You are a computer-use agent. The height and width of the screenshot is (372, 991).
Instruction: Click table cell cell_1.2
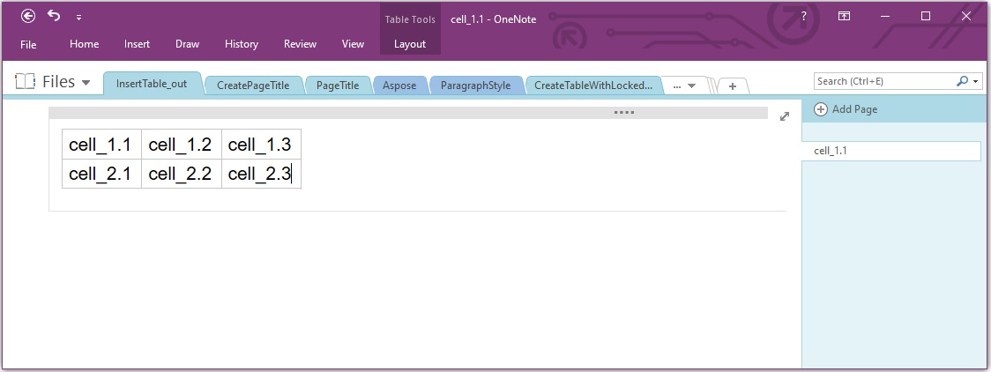(x=180, y=145)
